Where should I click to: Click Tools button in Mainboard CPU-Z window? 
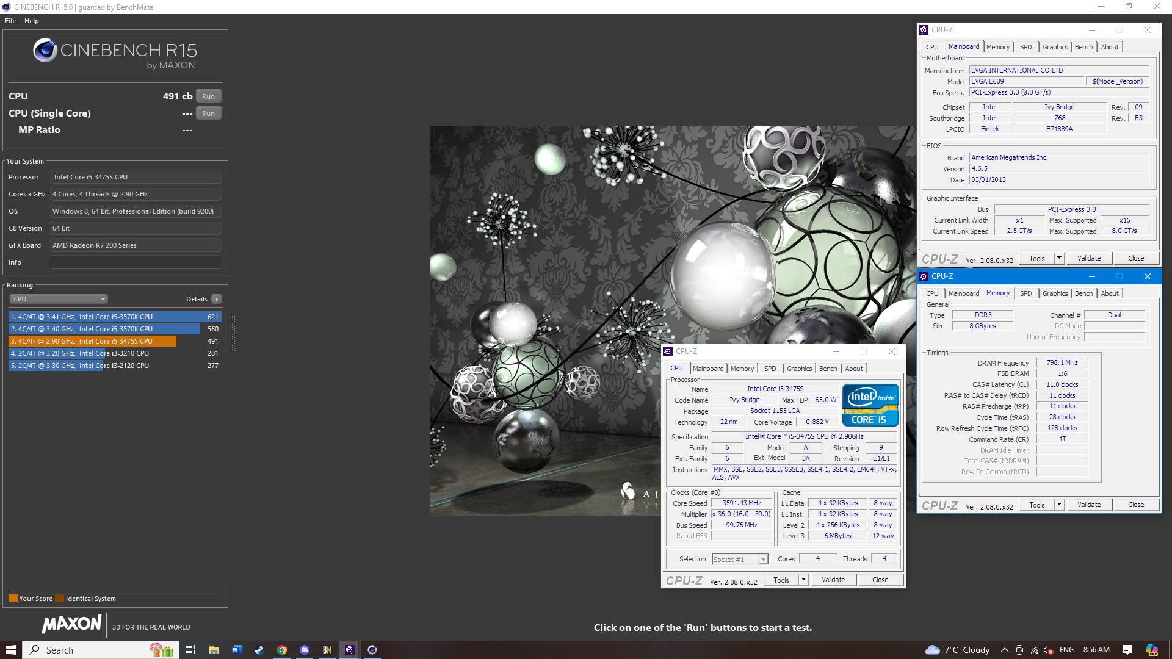1037,259
